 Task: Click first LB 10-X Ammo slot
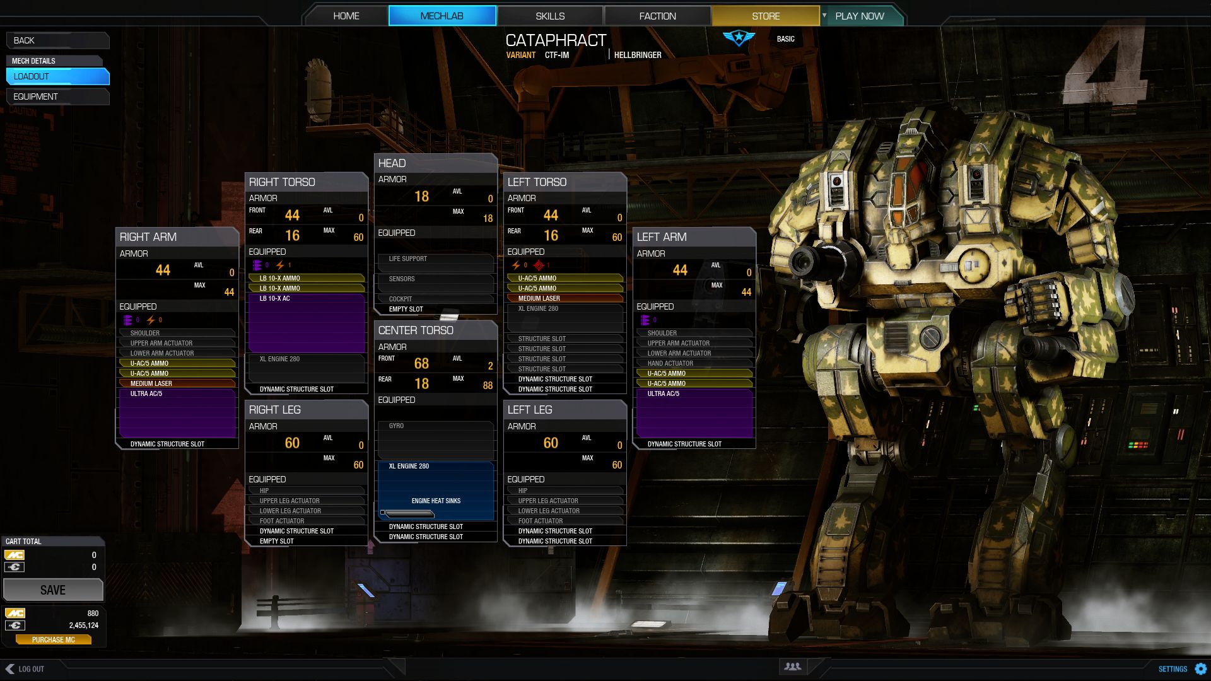click(306, 278)
